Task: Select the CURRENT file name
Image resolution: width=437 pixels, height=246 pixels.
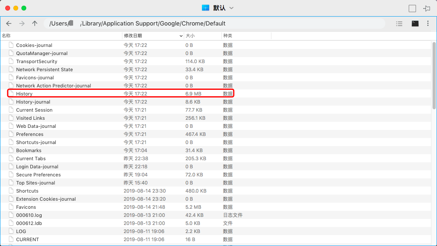Action: (x=27, y=240)
